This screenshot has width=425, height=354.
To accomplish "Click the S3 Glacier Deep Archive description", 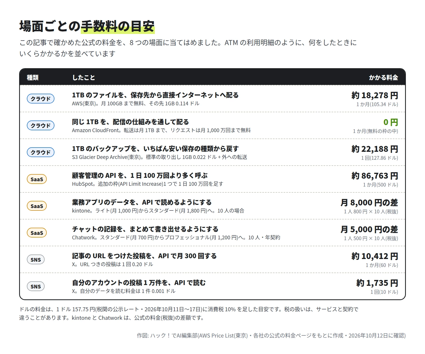I will (x=160, y=157).
